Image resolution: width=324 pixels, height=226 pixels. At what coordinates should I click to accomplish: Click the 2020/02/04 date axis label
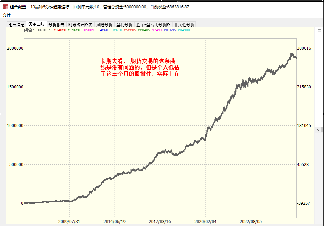click(x=205, y=221)
